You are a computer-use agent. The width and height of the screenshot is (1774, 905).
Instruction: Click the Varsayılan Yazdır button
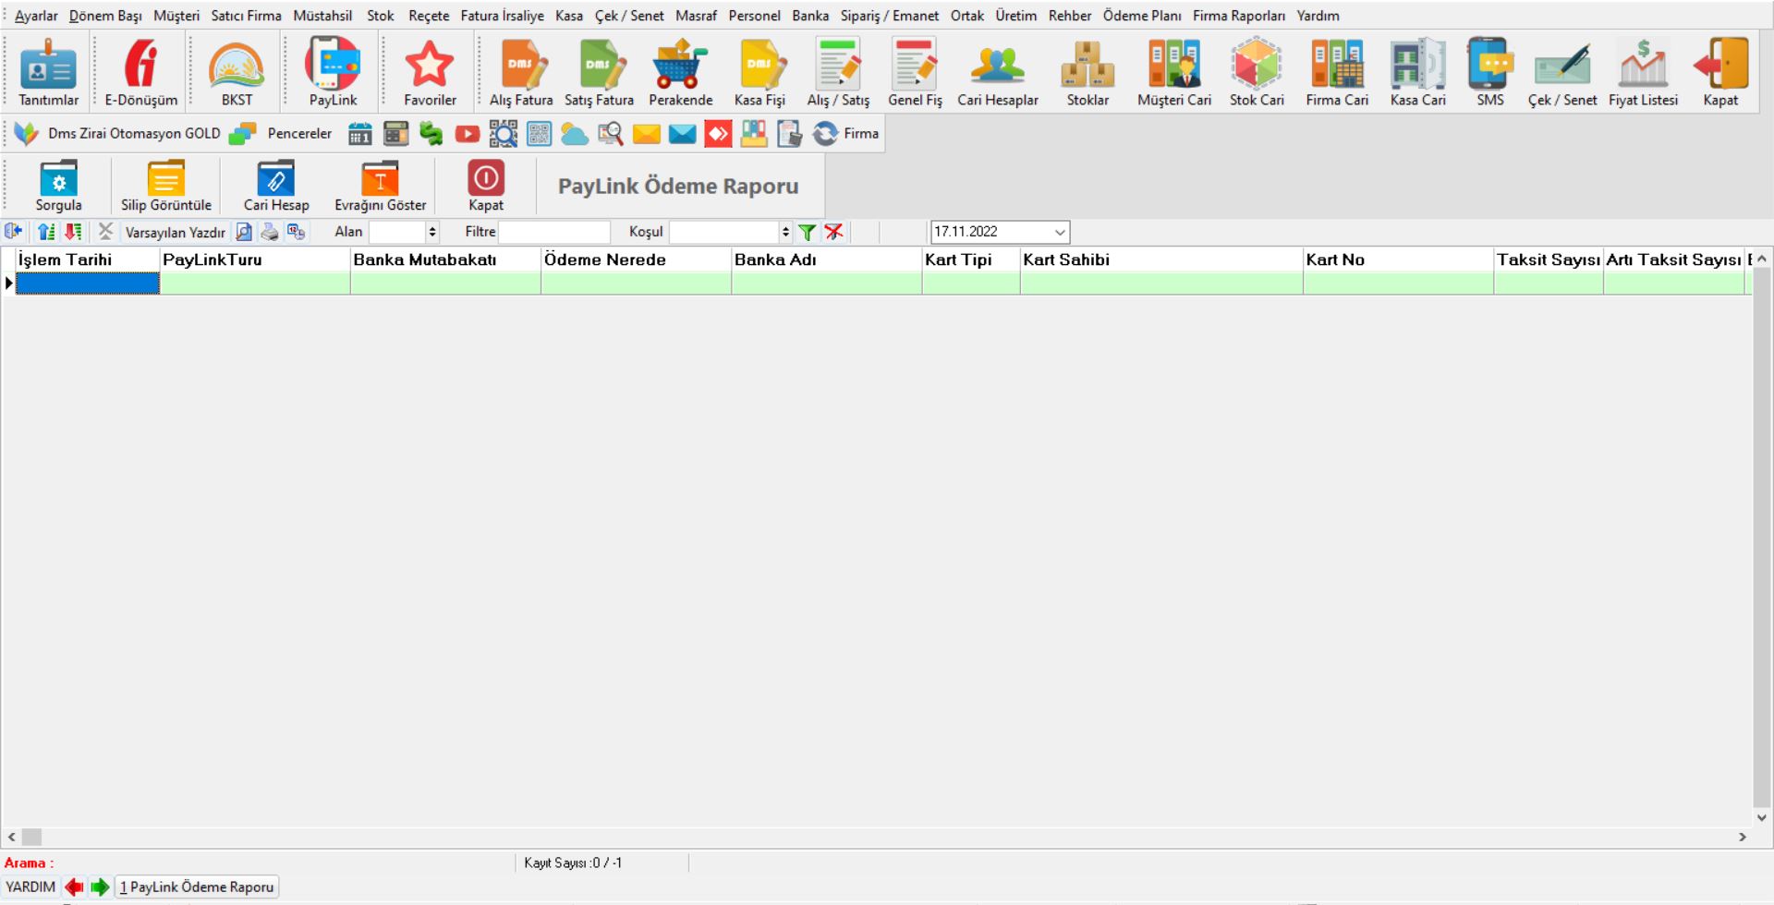tap(175, 233)
